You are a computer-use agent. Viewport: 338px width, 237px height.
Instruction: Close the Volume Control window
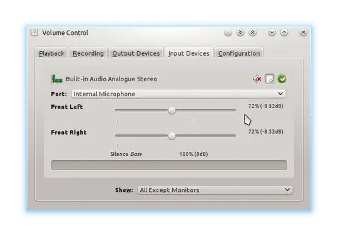pos(304,33)
